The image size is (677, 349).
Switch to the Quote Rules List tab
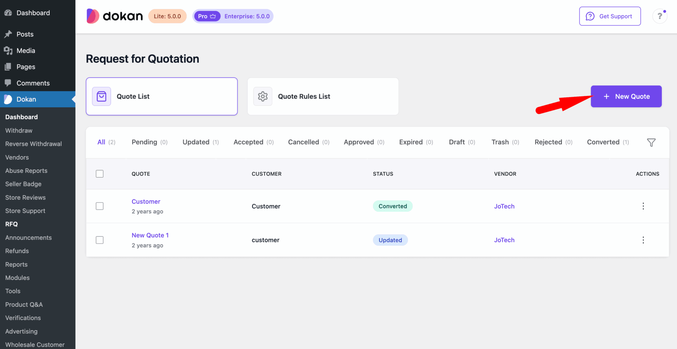click(323, 96)
